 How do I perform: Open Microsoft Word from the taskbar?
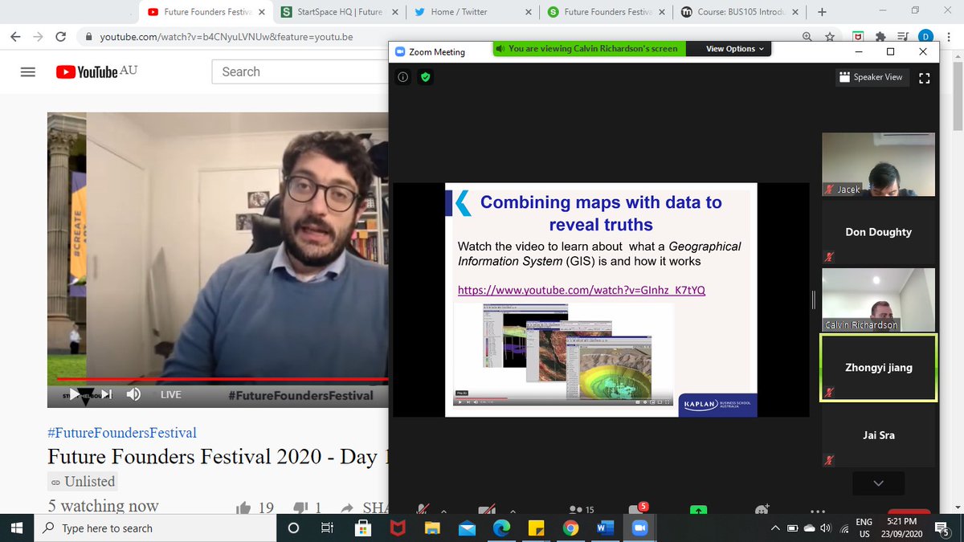[605, 528]
